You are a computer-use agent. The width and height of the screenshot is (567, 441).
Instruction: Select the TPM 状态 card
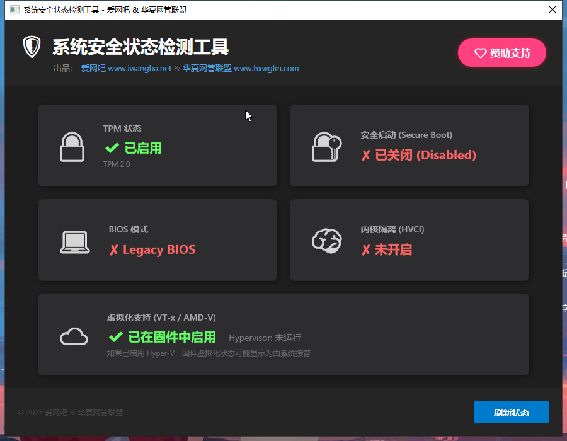[157, 145]
